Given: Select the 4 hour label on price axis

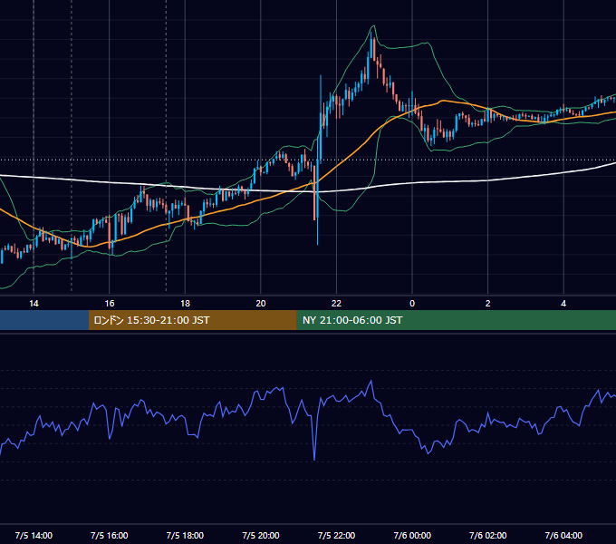Looking at the screenshot, I should point(563,304).
